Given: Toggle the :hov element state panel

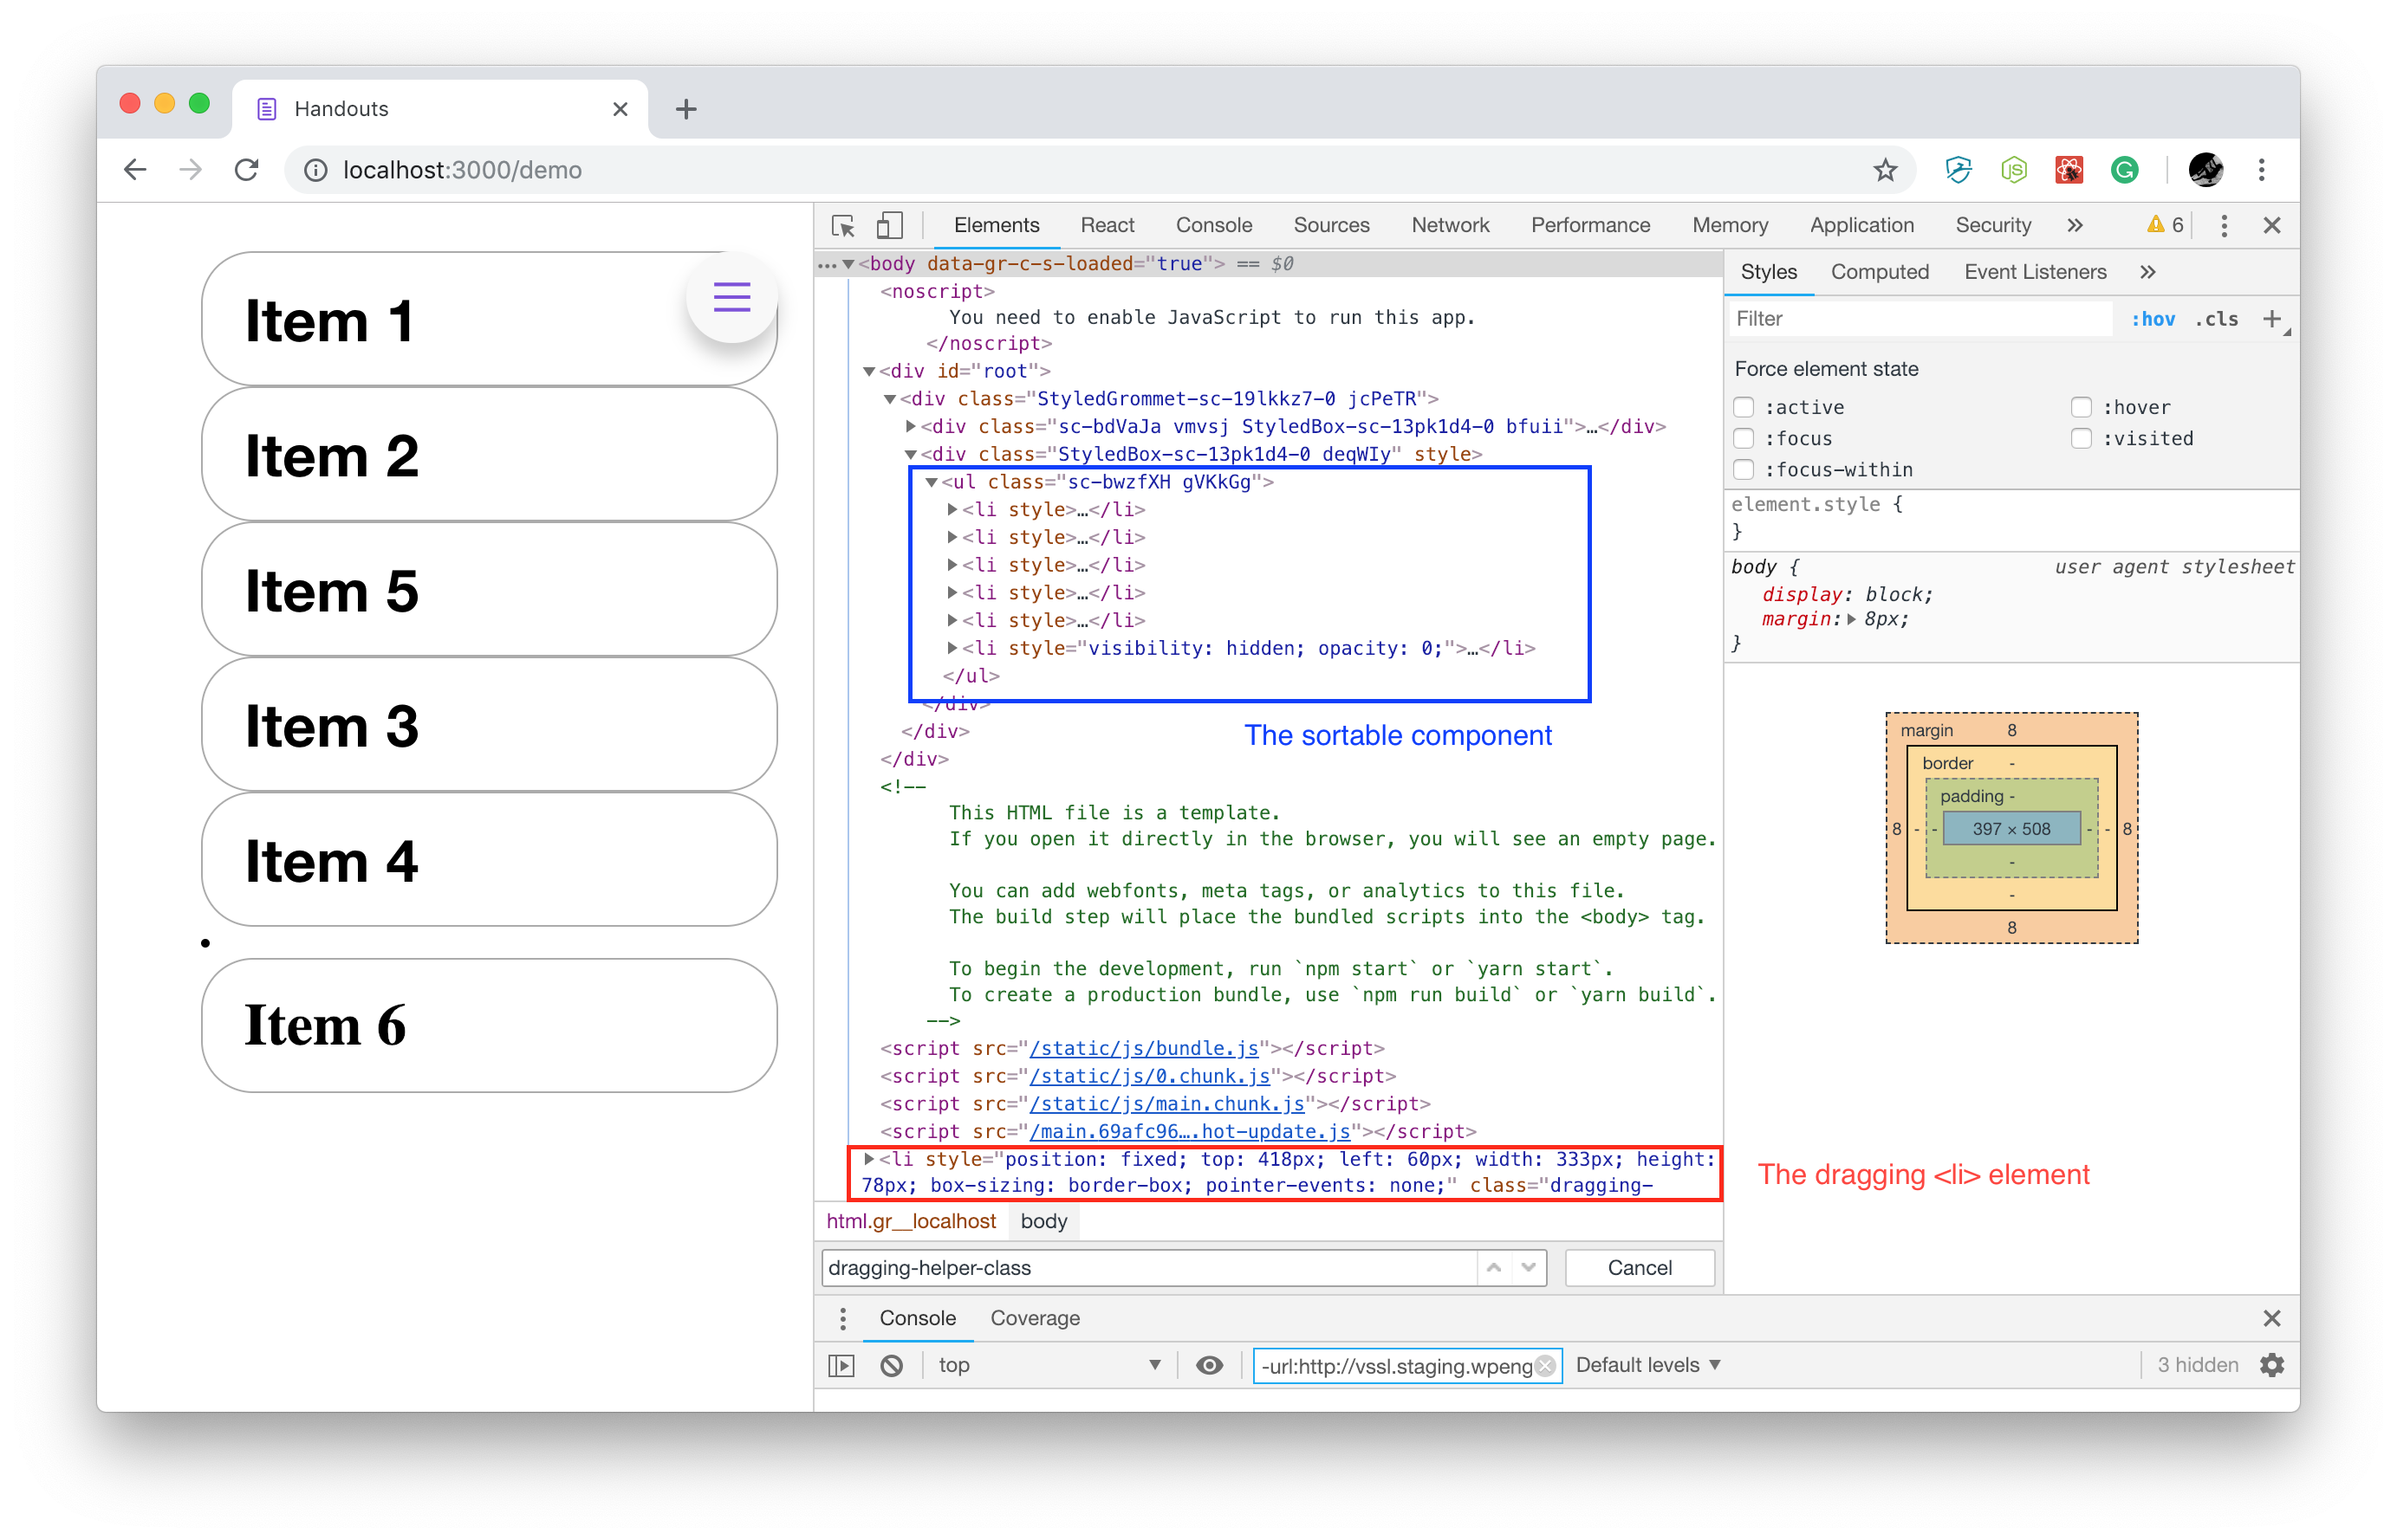Looking at the screenshot, I should [x=2152, y=319].
